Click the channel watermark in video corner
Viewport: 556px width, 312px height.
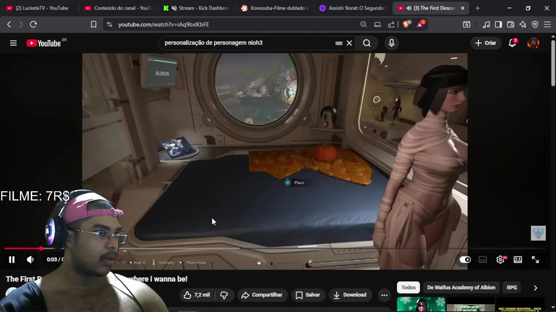click(x=538, y=233)
